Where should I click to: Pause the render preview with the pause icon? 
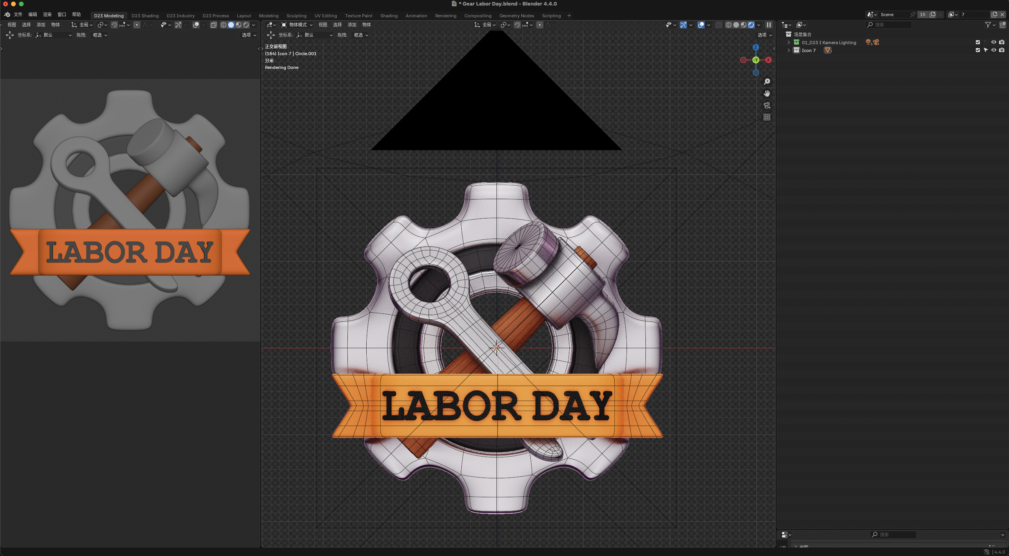[x=768, y=25]
